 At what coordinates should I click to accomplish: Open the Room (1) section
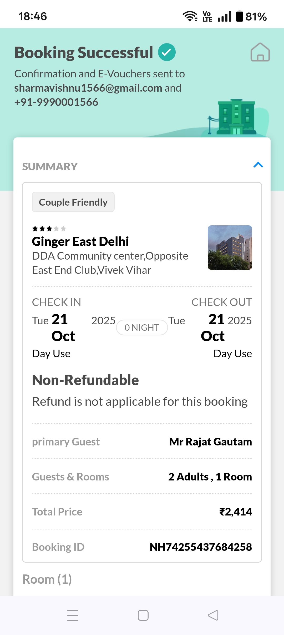point(47,579)
